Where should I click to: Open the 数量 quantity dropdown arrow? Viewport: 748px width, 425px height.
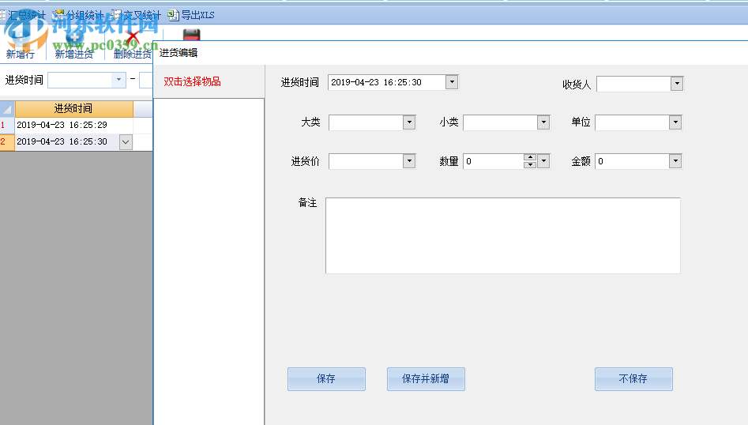[543, 161]
